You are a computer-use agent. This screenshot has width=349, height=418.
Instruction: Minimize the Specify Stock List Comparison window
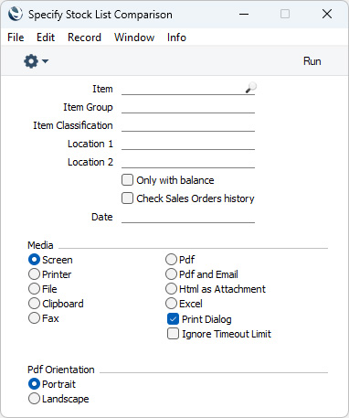244,14
